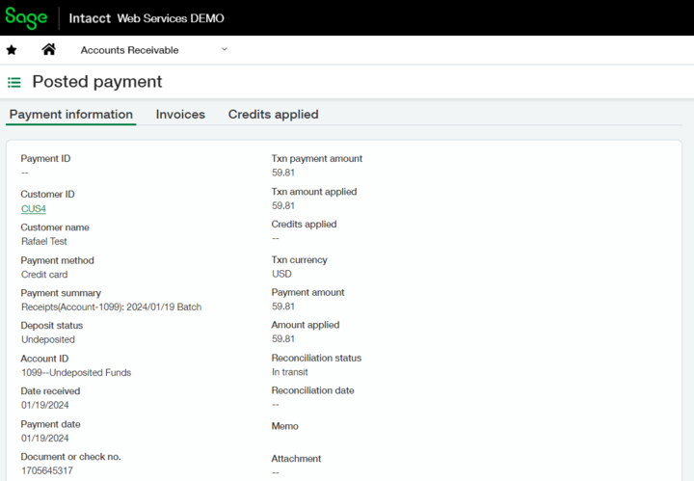This screenshot has height=481, width=694.
Task: Click the Sage logo
Action: coord(26,17)
